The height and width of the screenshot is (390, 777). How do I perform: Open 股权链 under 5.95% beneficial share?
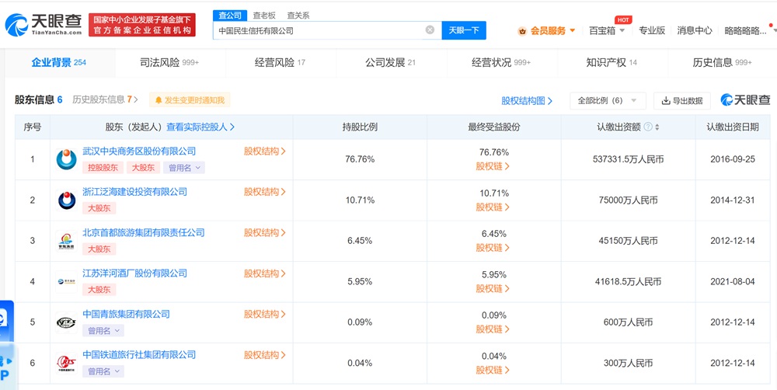tap(493, 288)
